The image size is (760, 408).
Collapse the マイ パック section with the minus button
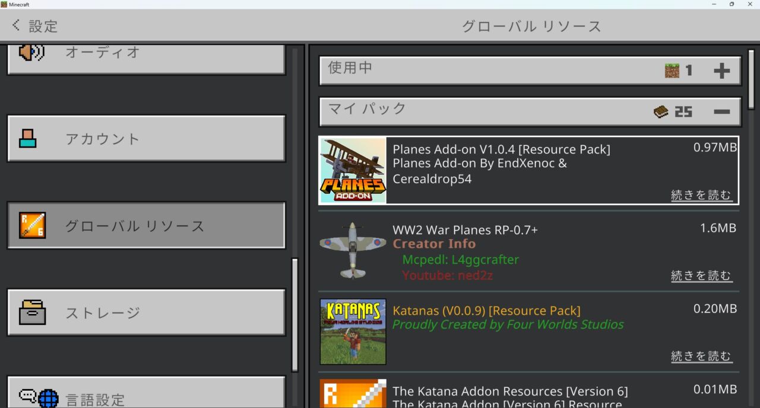(x=723, y=111)
